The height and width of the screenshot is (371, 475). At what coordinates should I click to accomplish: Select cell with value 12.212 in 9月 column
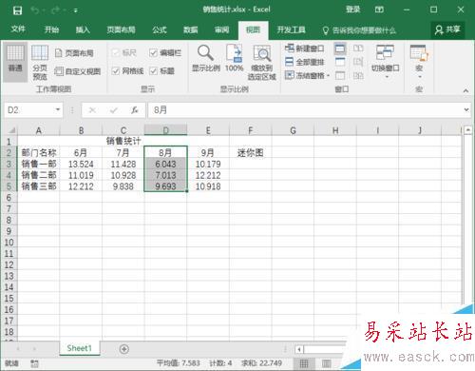tap(208, 175)
